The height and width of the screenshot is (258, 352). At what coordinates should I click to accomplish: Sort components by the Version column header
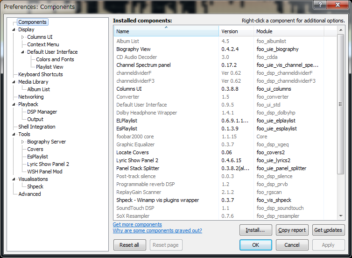point(236,31)
